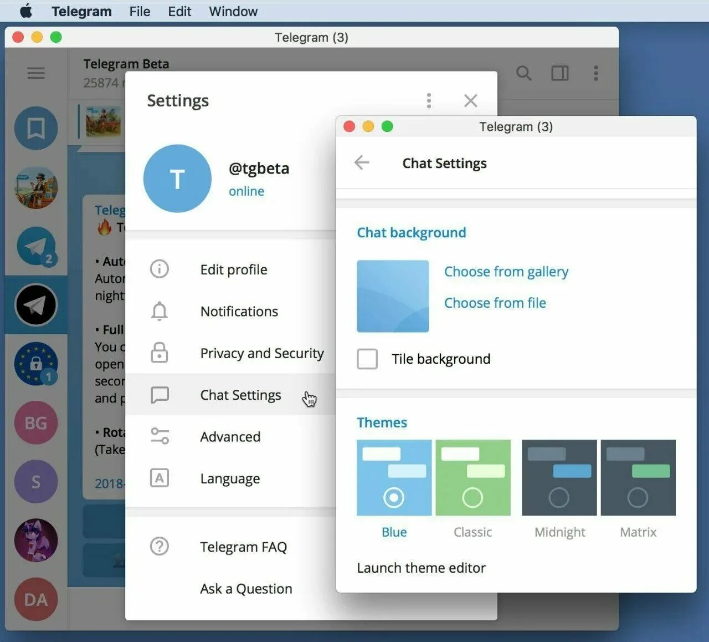This screenshot has width=709, height=642.
Task: Click the Classic theme label
Action: click(x=472, y=532)
